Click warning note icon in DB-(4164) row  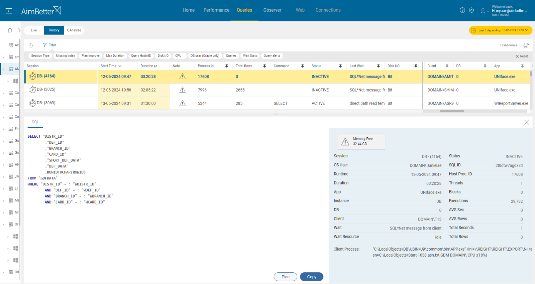(x=183, y=77)
